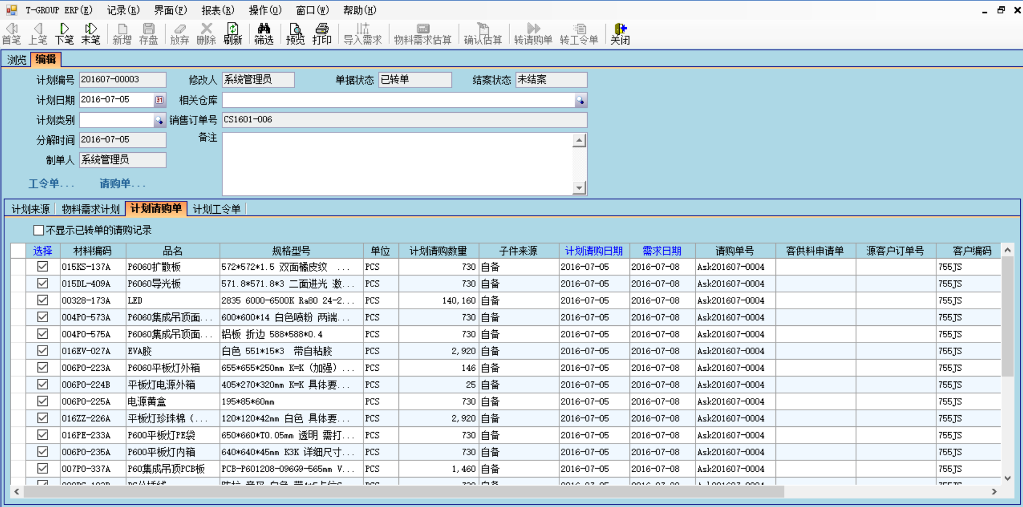Open the 界面(F) menu

pos(171,10)
